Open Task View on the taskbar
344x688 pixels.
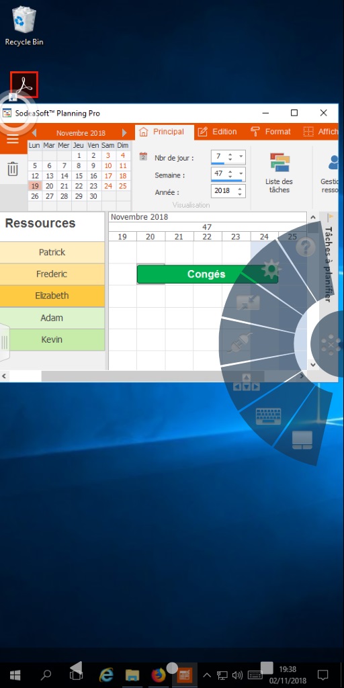[x=76, y=675]
